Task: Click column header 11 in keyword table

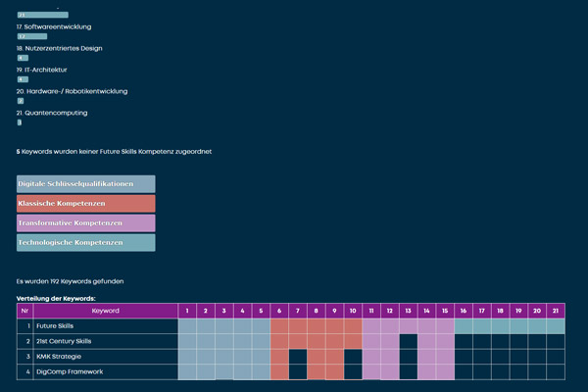Action: (x=371, y=311)
